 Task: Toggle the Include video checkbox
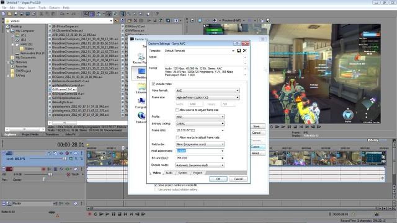pos(153,84)
